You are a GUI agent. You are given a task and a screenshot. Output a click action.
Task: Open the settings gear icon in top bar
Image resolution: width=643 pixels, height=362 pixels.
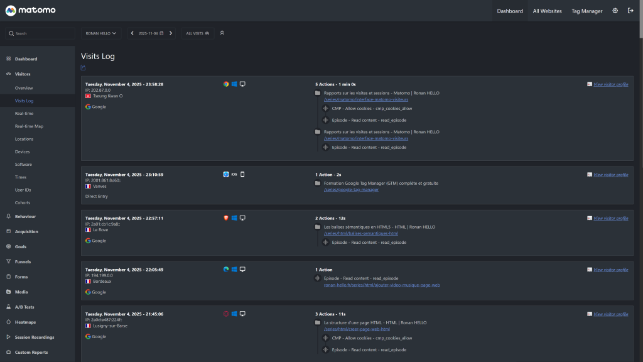click(x=615, y=11)
